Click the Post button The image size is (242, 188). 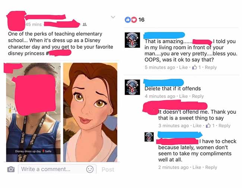(x=108, y=169)
